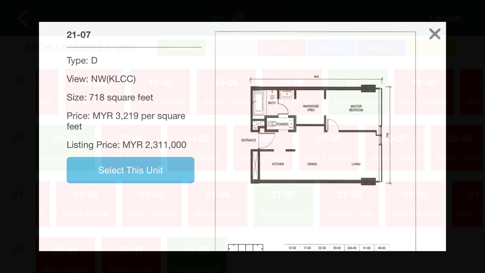Go back with the arrow icon
Viewport: 485px width, 273px height.
click(x=23, y=17)
